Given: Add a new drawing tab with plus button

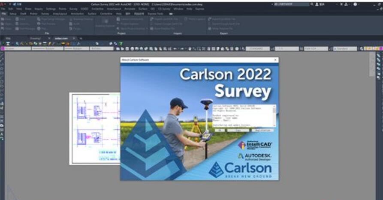Looking at the screenshot, I should [81, 38].
